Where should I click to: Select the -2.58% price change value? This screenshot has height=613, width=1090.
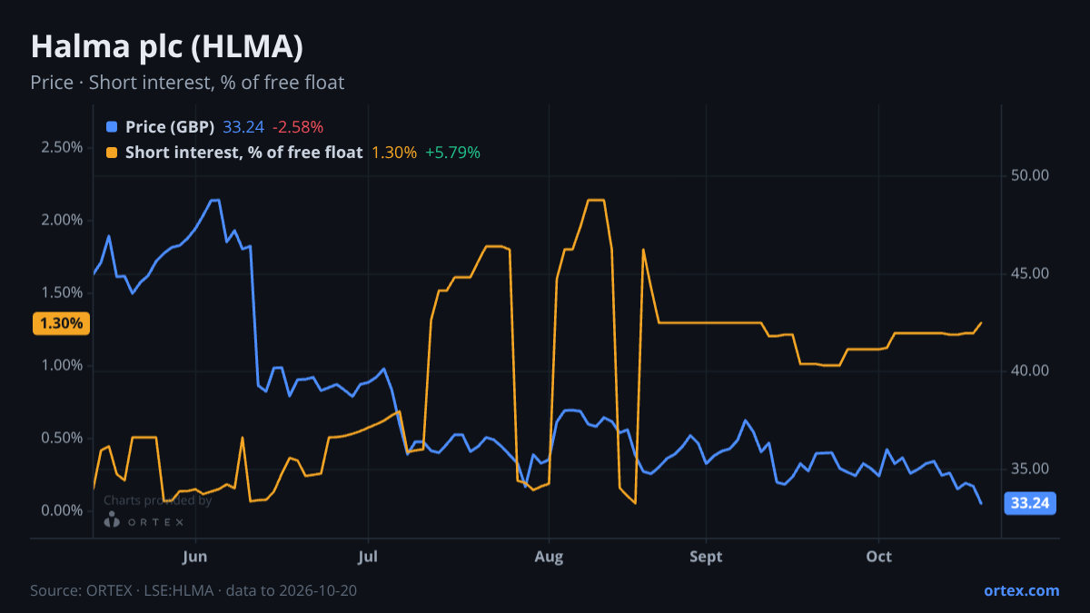298,127
